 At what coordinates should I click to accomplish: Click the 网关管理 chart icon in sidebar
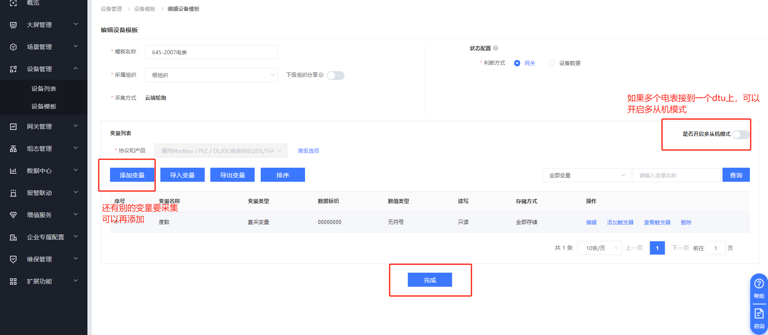pos(13,127)
